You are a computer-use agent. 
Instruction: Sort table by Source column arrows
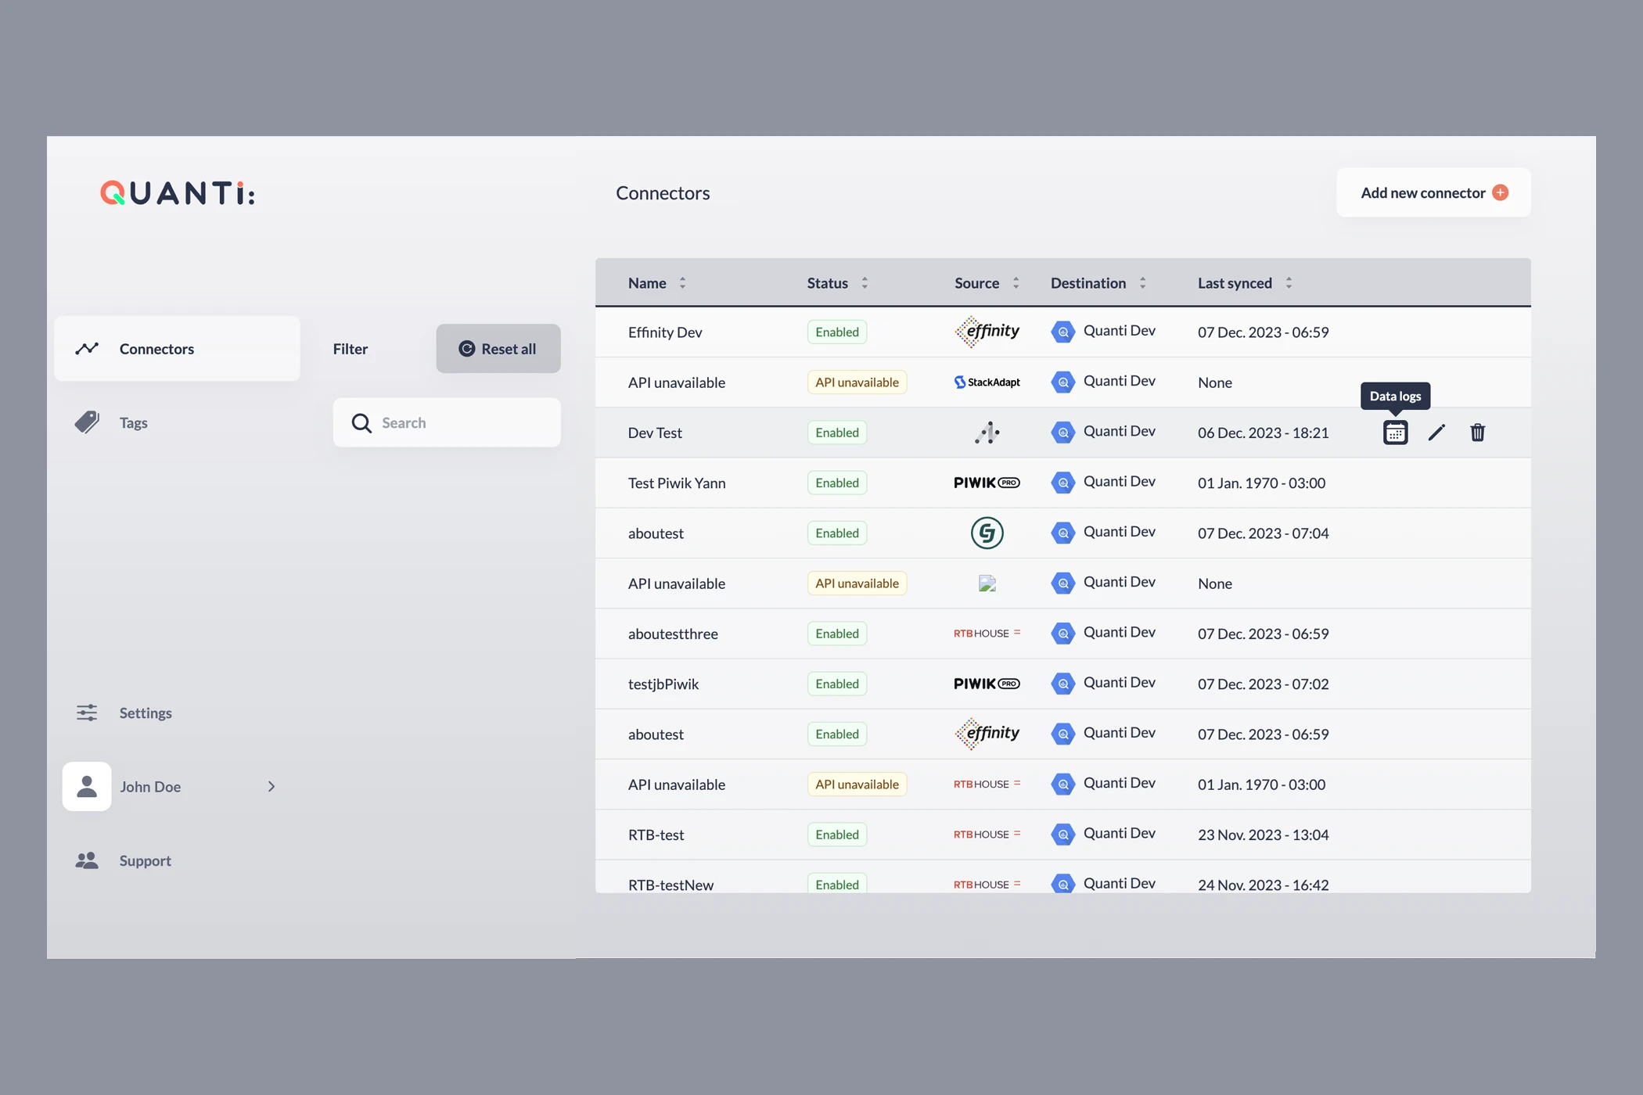point(1016,283)
